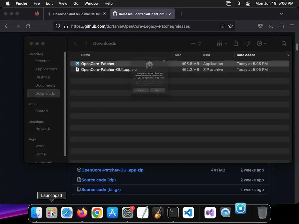Screen dimensions: 299x224
Task: Open TextEdit from the Dock
Action: pos(142,213)
